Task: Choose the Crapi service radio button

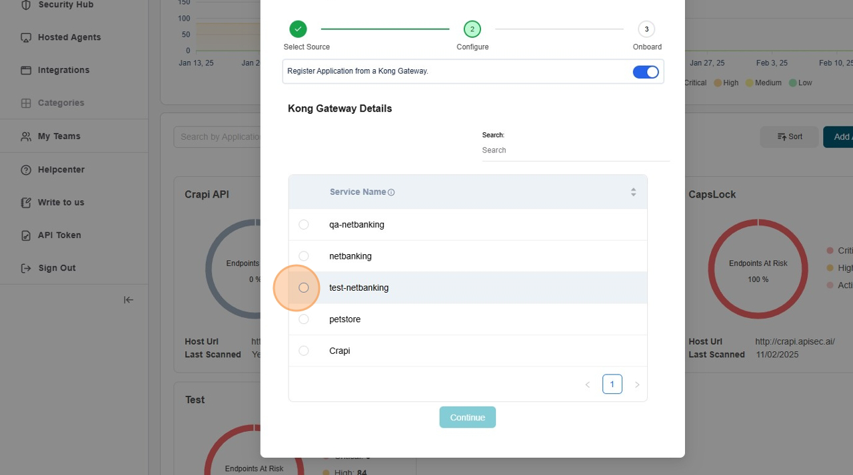Action: coord(304,351)
